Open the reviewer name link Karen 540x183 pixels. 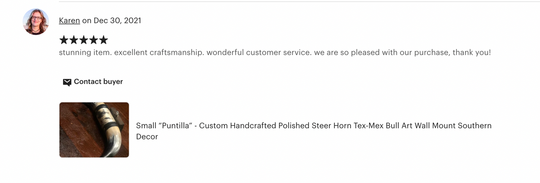pyautogui.click(x=69, y=20)
